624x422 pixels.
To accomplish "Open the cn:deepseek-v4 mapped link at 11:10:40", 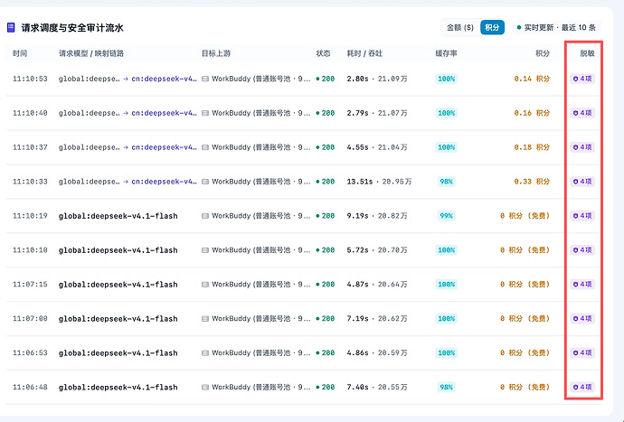I will point(164,113).
